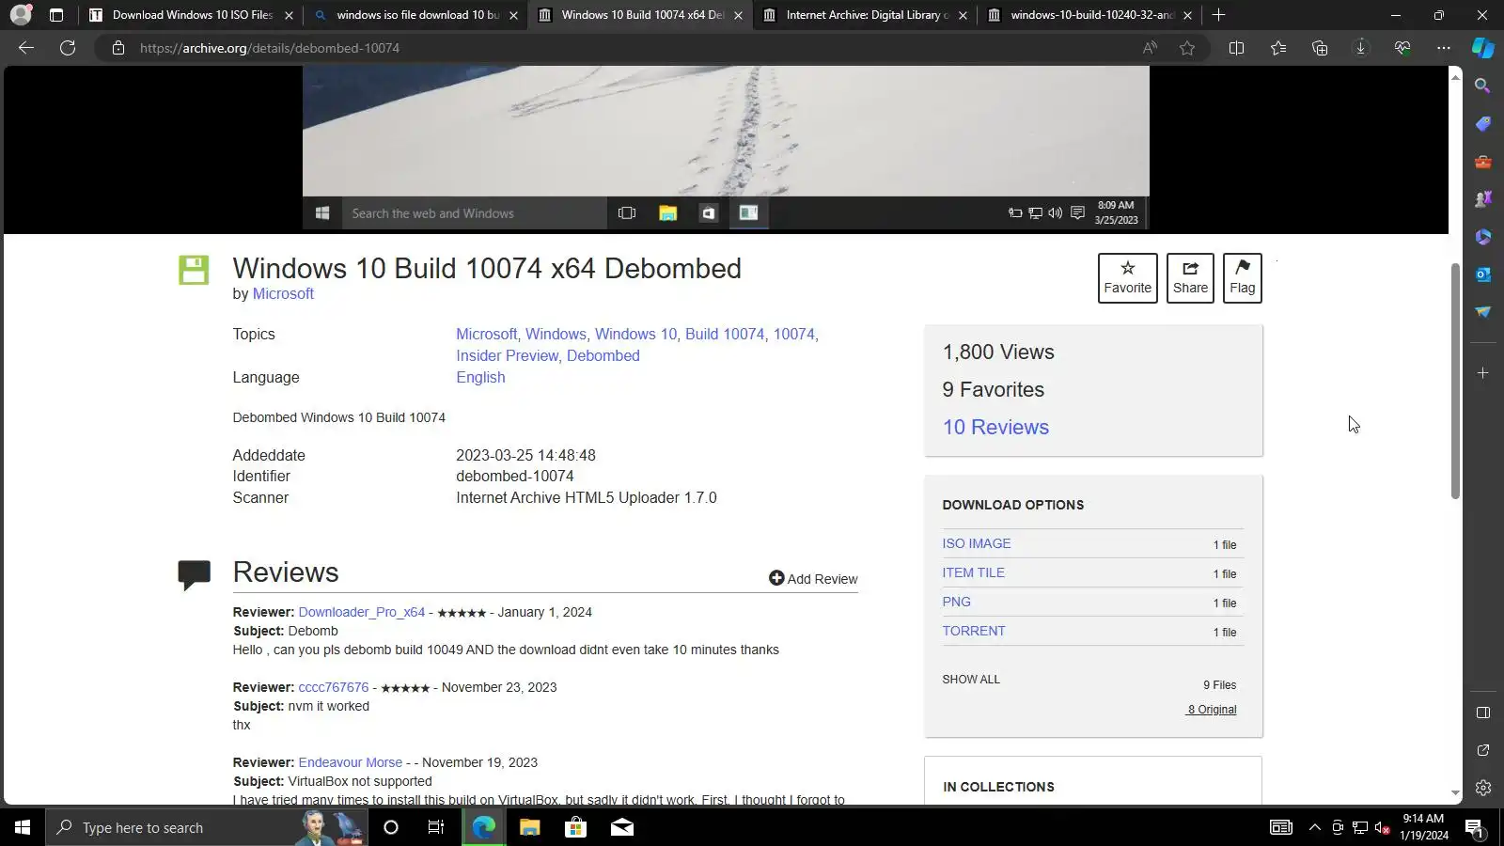Download the ITEM TILE file
The height and width of the screenshot is (846, 1504).
click(x=973, y=573)
